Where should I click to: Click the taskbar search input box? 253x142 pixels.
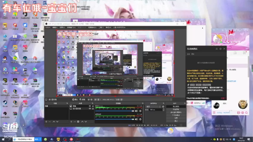click(x=23, y=139)
